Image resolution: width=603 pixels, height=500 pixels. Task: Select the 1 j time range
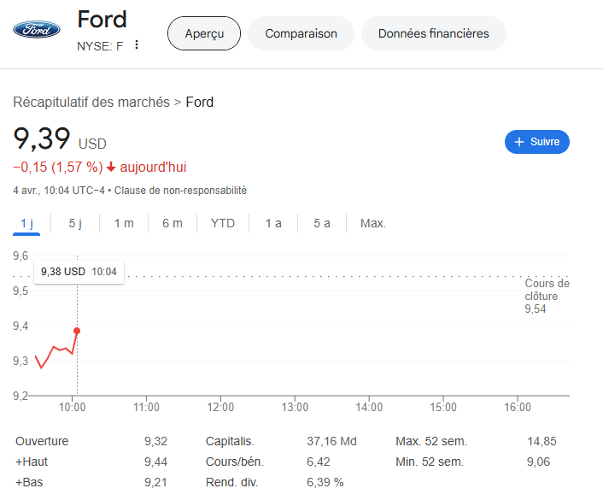[26, 223]
